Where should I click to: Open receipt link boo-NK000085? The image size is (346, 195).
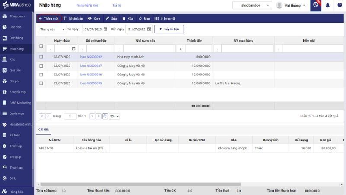[x=91, y=83]
